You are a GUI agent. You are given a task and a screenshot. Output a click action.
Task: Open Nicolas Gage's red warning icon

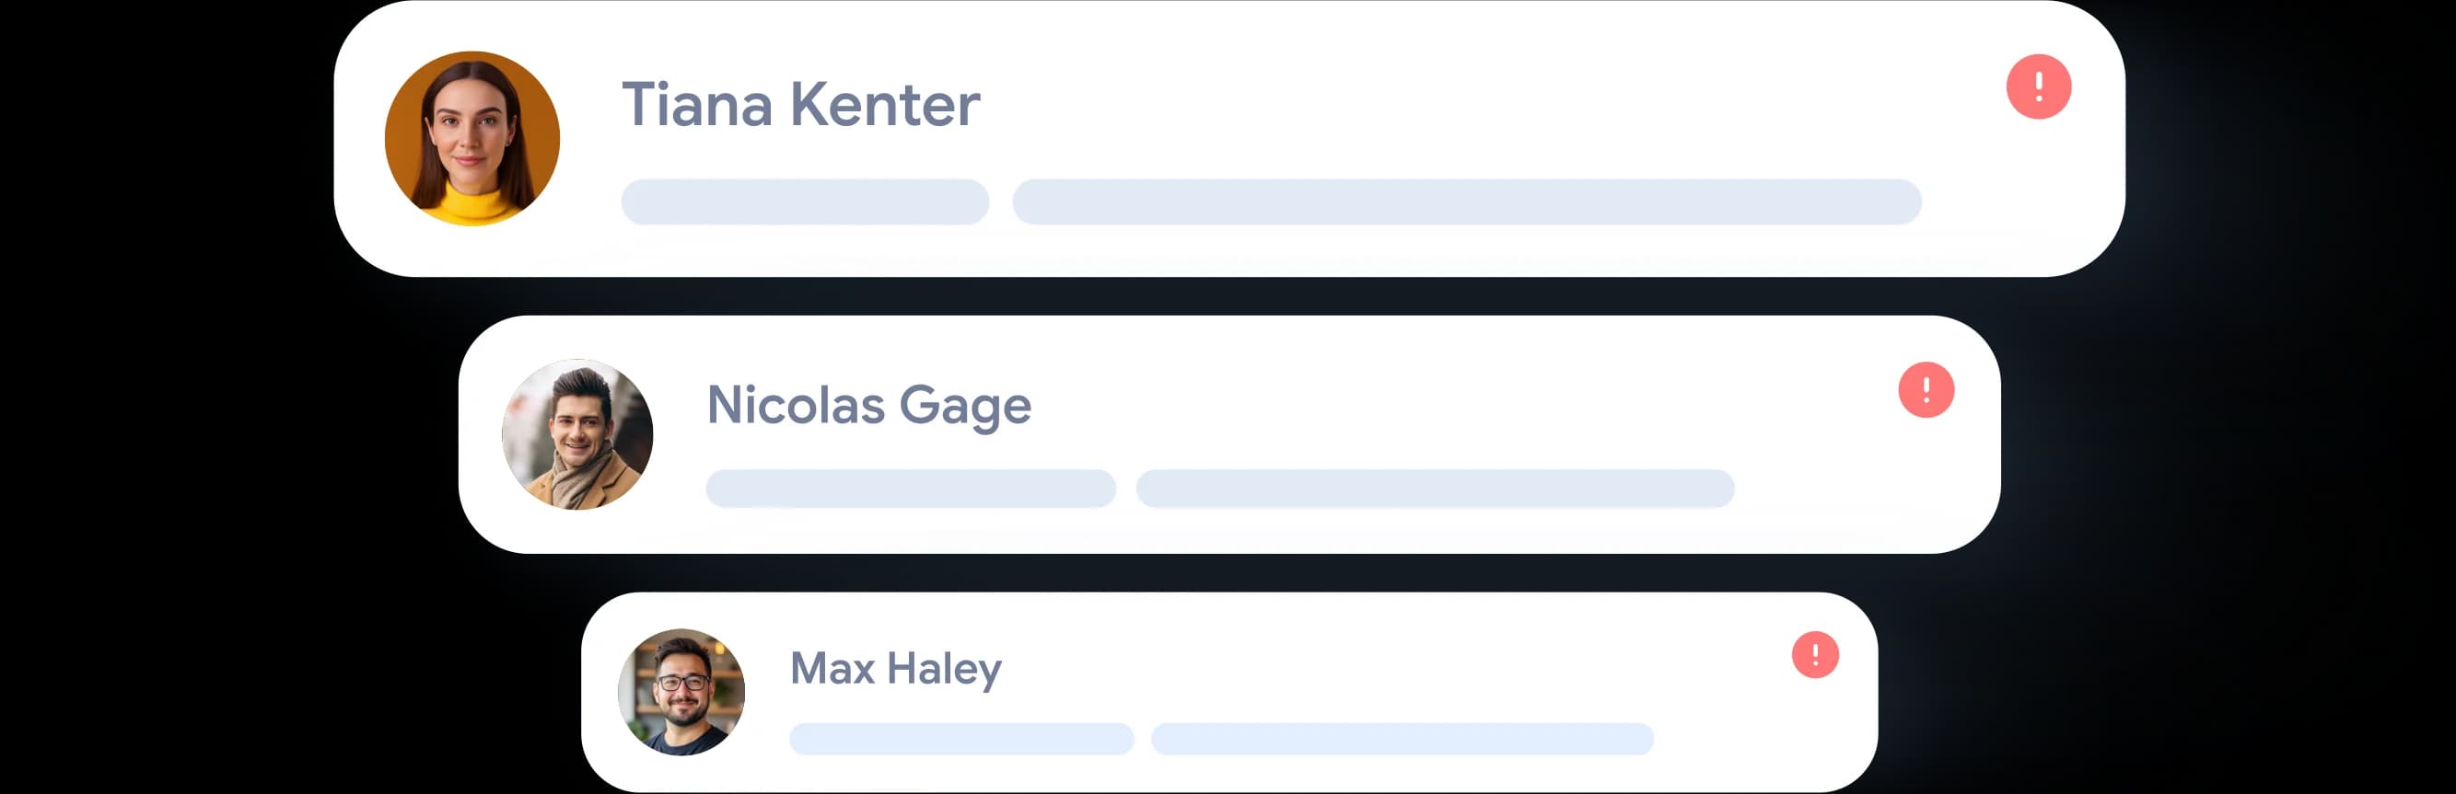click(1926, 389)
